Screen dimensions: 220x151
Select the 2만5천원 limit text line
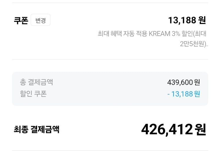coord(194,44)
